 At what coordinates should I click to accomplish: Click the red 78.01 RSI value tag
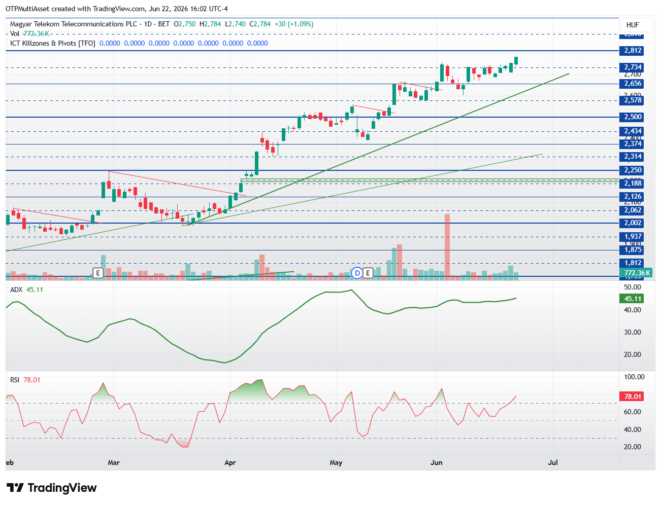pos(633,396)
